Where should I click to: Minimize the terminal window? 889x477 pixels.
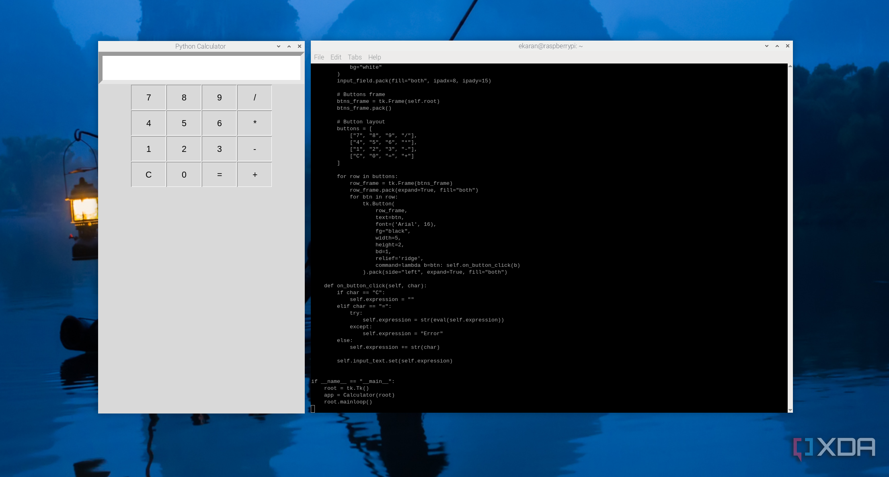tap(767, 46)
